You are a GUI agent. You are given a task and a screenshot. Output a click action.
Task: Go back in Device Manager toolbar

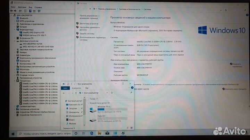[x=11, y=11]
